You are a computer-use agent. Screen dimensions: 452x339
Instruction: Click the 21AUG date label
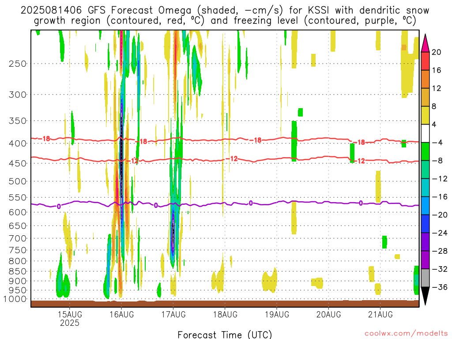pos(380,314)
